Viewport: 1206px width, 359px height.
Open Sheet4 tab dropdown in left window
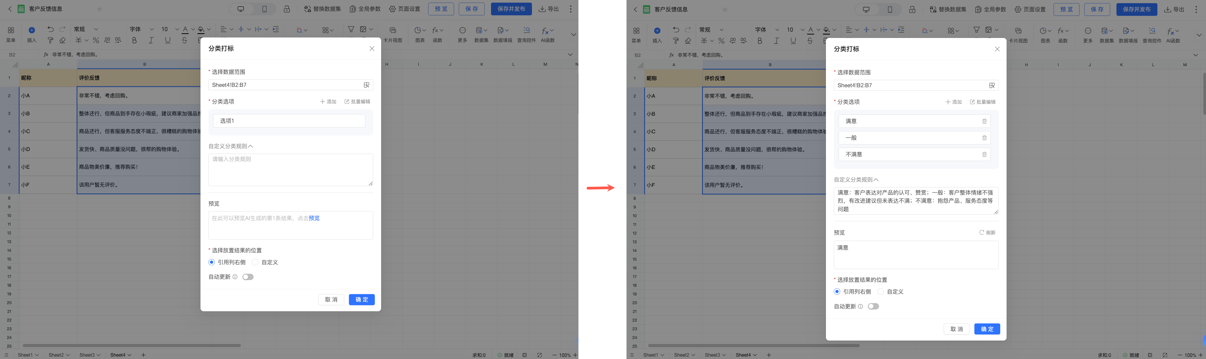(129, 355)
